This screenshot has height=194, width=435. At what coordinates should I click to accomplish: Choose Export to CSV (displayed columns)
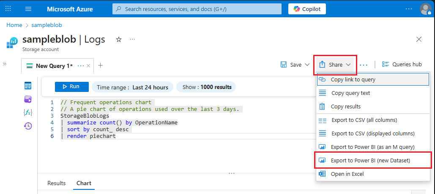click(x=373, y=133)
